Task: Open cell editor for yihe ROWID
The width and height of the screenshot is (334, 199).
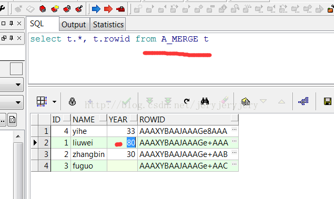Action: [x=234, y=129]
